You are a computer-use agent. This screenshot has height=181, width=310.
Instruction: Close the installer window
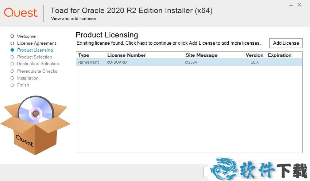[299, 5]
